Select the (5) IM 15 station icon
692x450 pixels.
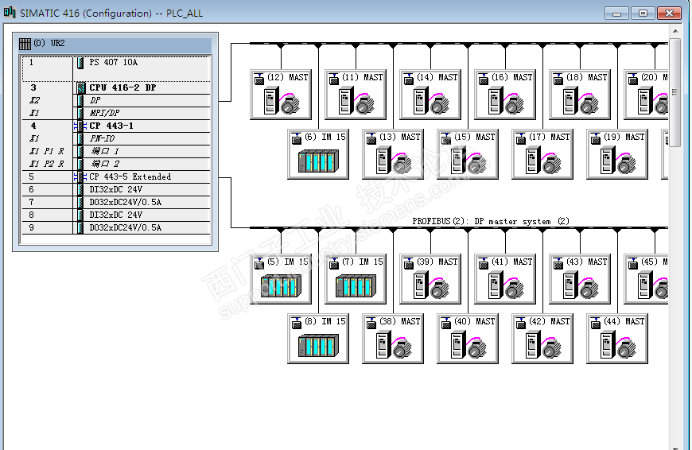click(x=281, y=279)
